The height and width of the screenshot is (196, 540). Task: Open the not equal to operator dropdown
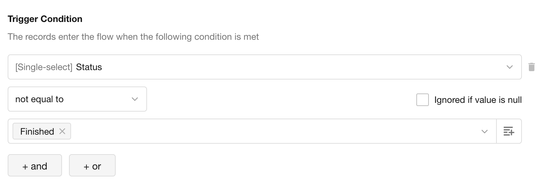point(77,99)
